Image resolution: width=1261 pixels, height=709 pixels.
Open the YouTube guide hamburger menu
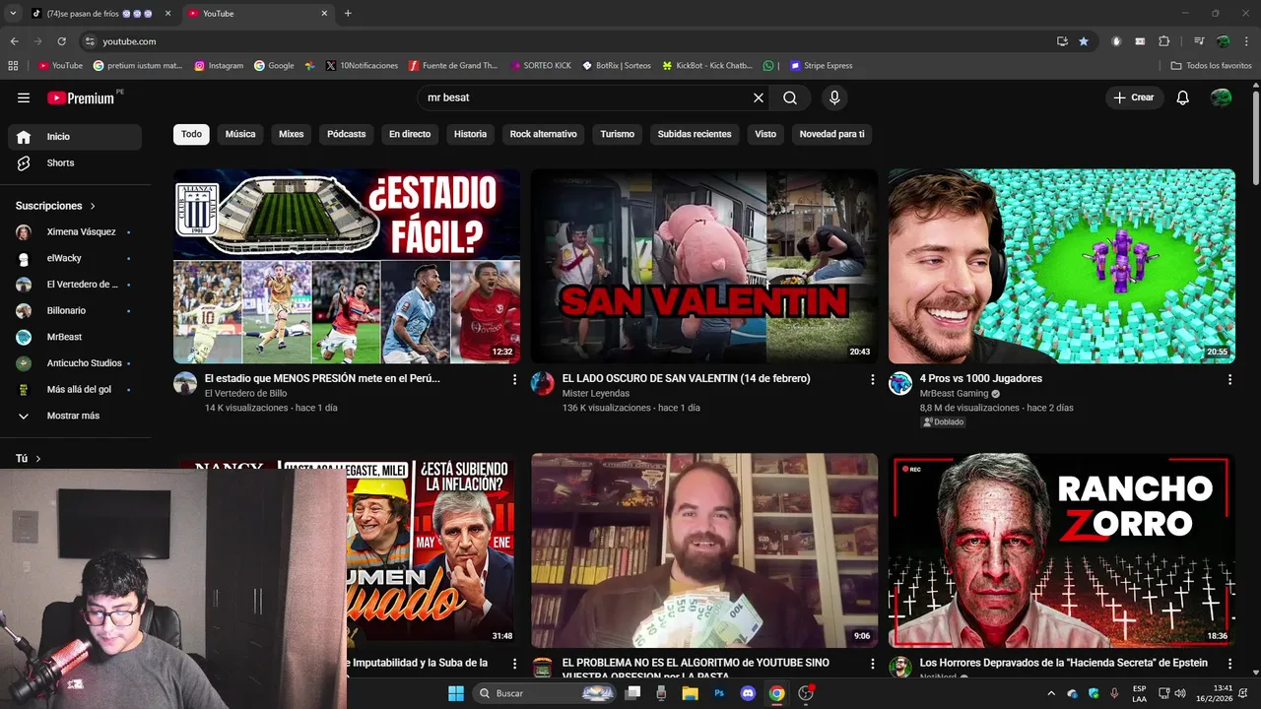click(24, 97)
